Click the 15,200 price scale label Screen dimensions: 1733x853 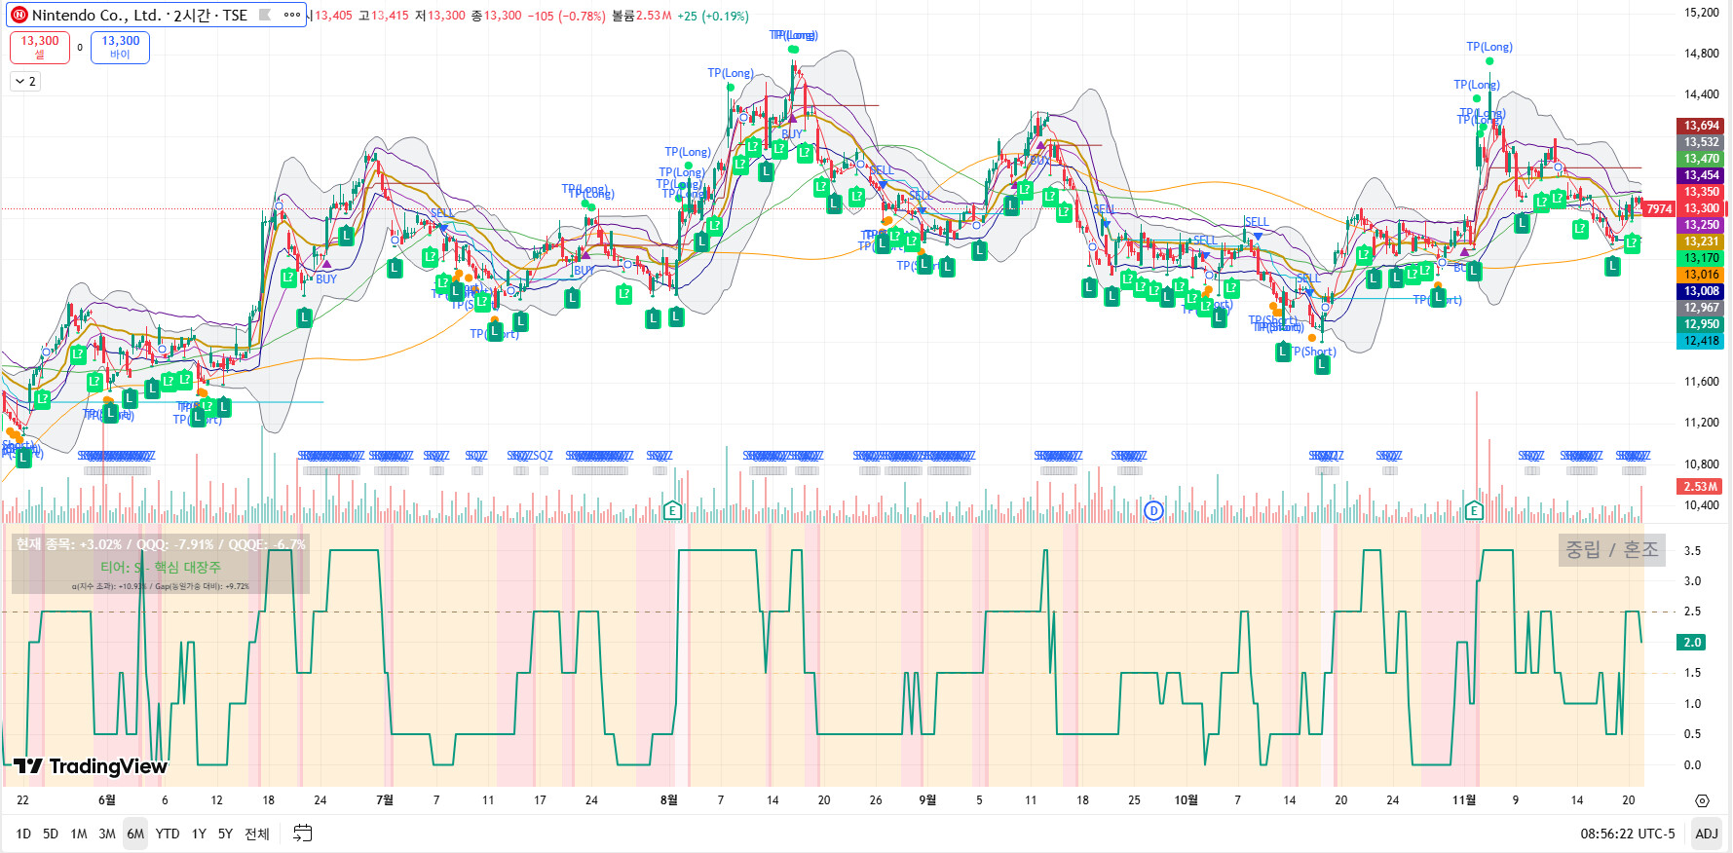[1702, 13]
